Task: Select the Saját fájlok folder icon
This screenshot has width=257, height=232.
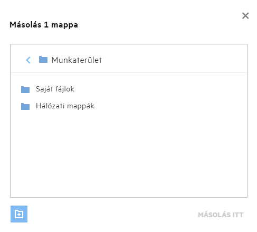Action: 25,89
